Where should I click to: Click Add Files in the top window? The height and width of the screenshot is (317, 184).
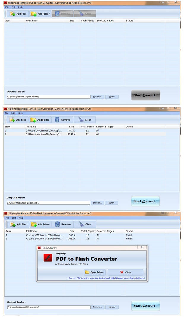coord(18,14)
